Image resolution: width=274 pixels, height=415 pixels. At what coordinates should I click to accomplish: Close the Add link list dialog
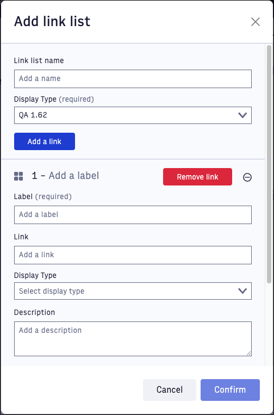coord(255,22)
